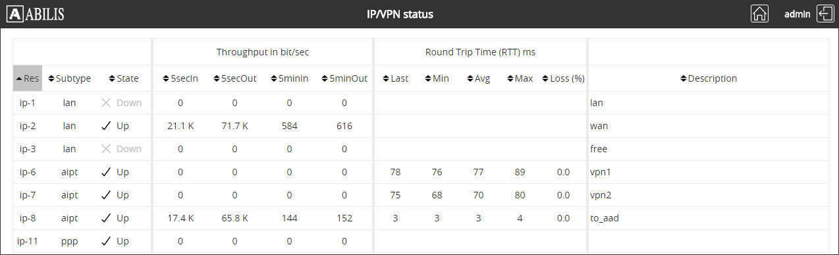Sort by 5minOut column header
Image resolution: width=839 pixels, height=255 pixels.
(344, 78)
